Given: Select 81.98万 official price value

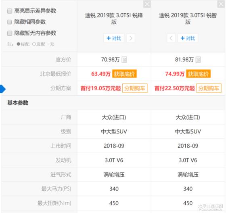Looking at the screenshot, I should (184, 60).
